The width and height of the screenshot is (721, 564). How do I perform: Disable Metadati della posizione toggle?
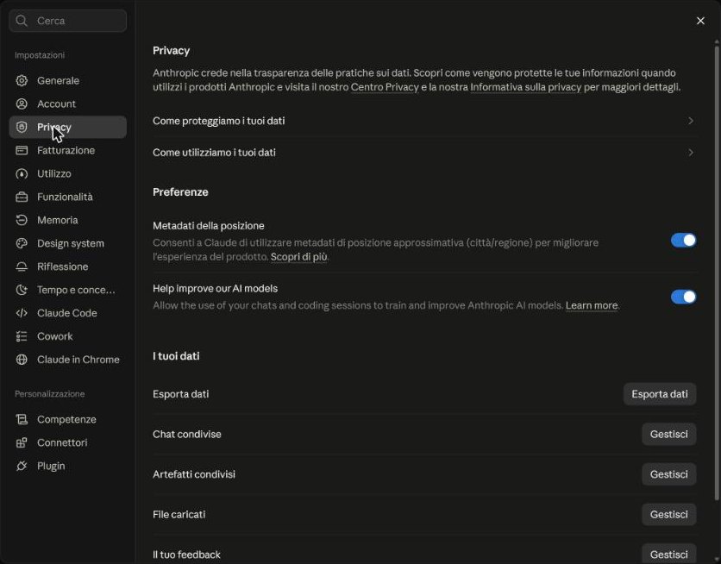(683, 241)
